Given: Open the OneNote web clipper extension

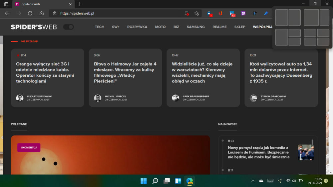Looking at the screenshot, I should (243, 13).
